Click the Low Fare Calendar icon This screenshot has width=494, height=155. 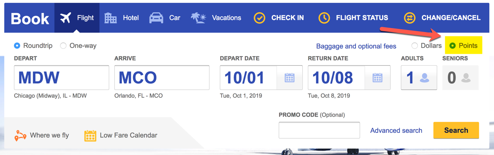click(x=90, y=136)
